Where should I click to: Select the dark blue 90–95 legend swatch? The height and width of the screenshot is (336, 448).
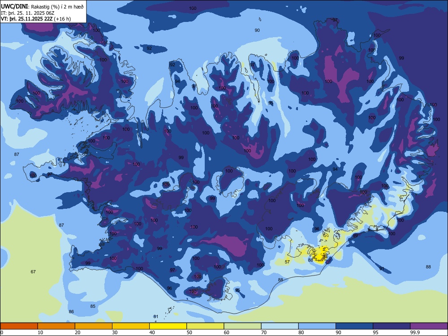(x=354, y=326)
